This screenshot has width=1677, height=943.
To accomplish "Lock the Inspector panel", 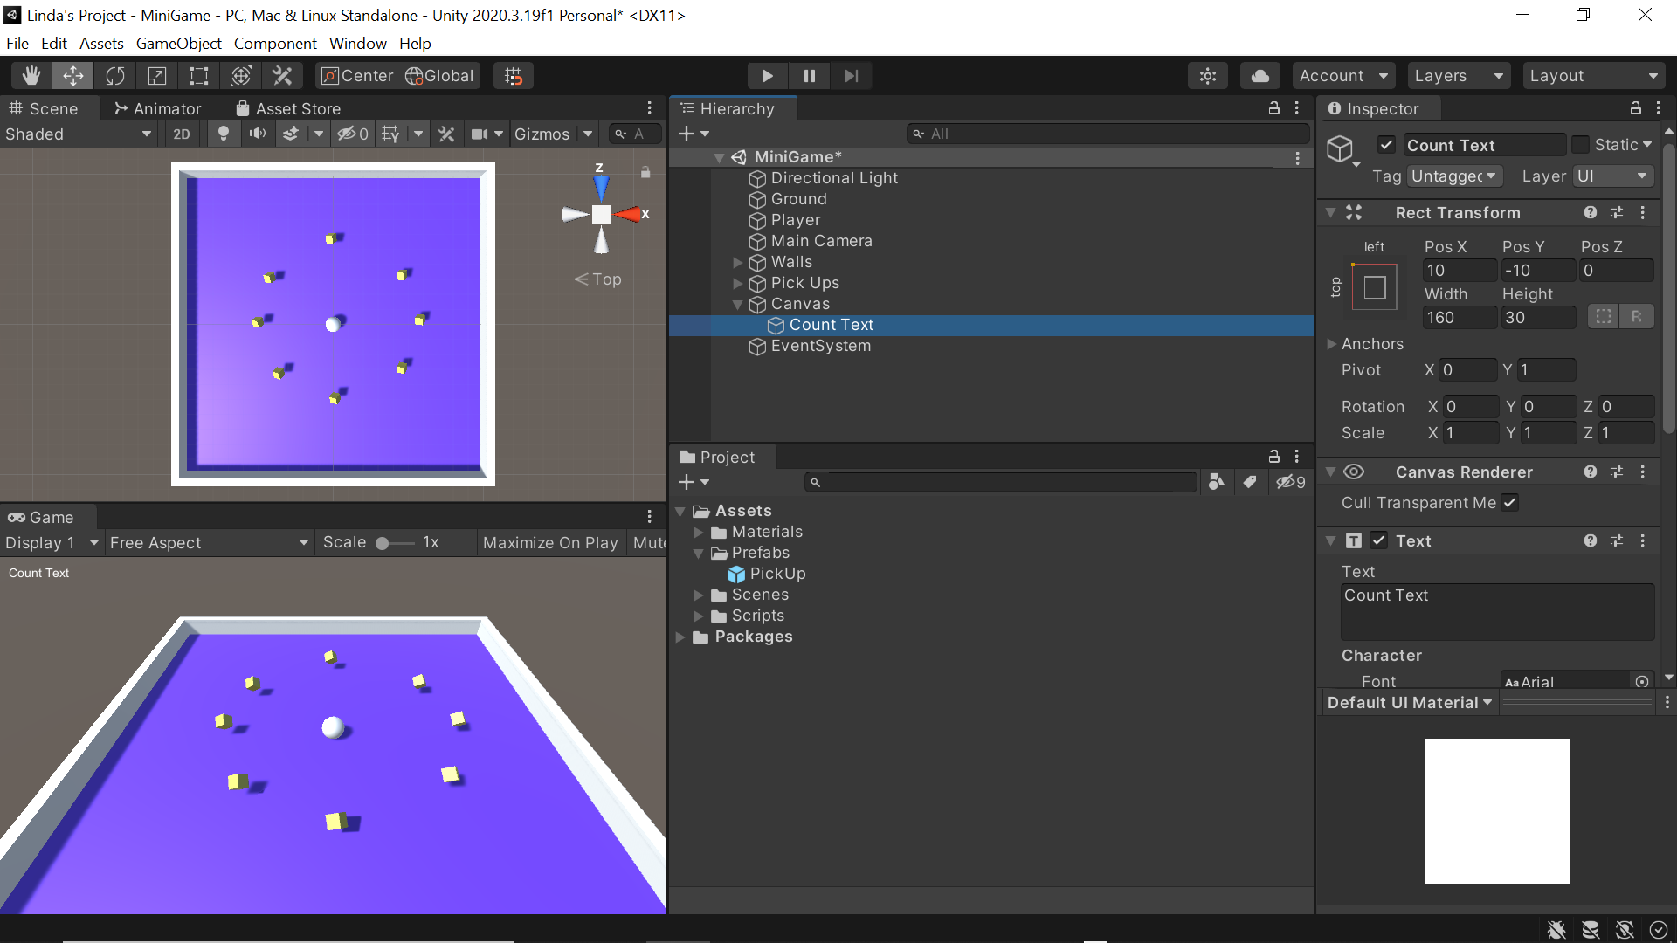I will tap(1635, 108).
